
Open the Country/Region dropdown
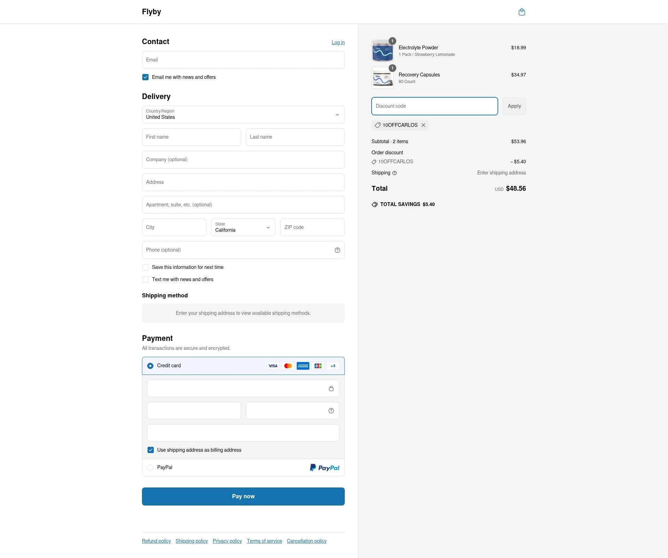(x=243, y=115)
